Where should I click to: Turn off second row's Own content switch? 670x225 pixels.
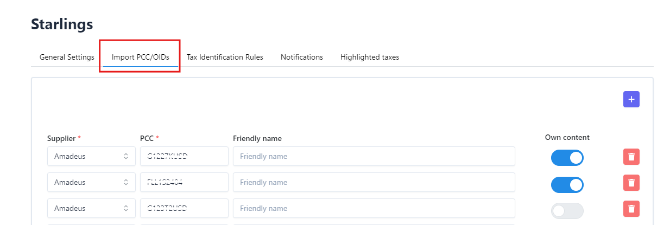coord(567,185)
